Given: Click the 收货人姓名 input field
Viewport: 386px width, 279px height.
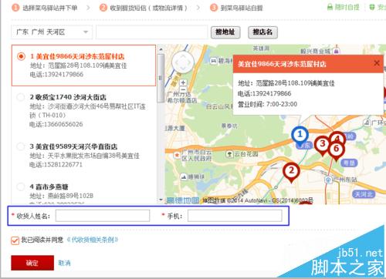Looking at the screenshot, I should pos(103,216).
